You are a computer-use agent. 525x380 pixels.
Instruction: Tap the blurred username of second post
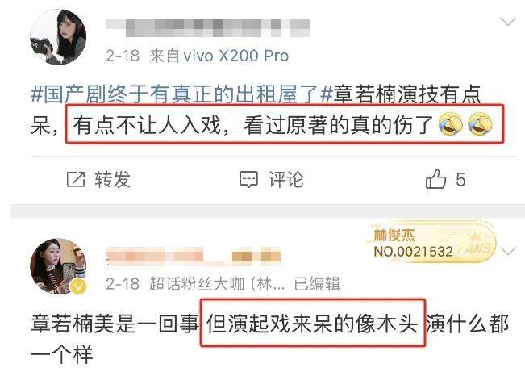pos(194,257)
